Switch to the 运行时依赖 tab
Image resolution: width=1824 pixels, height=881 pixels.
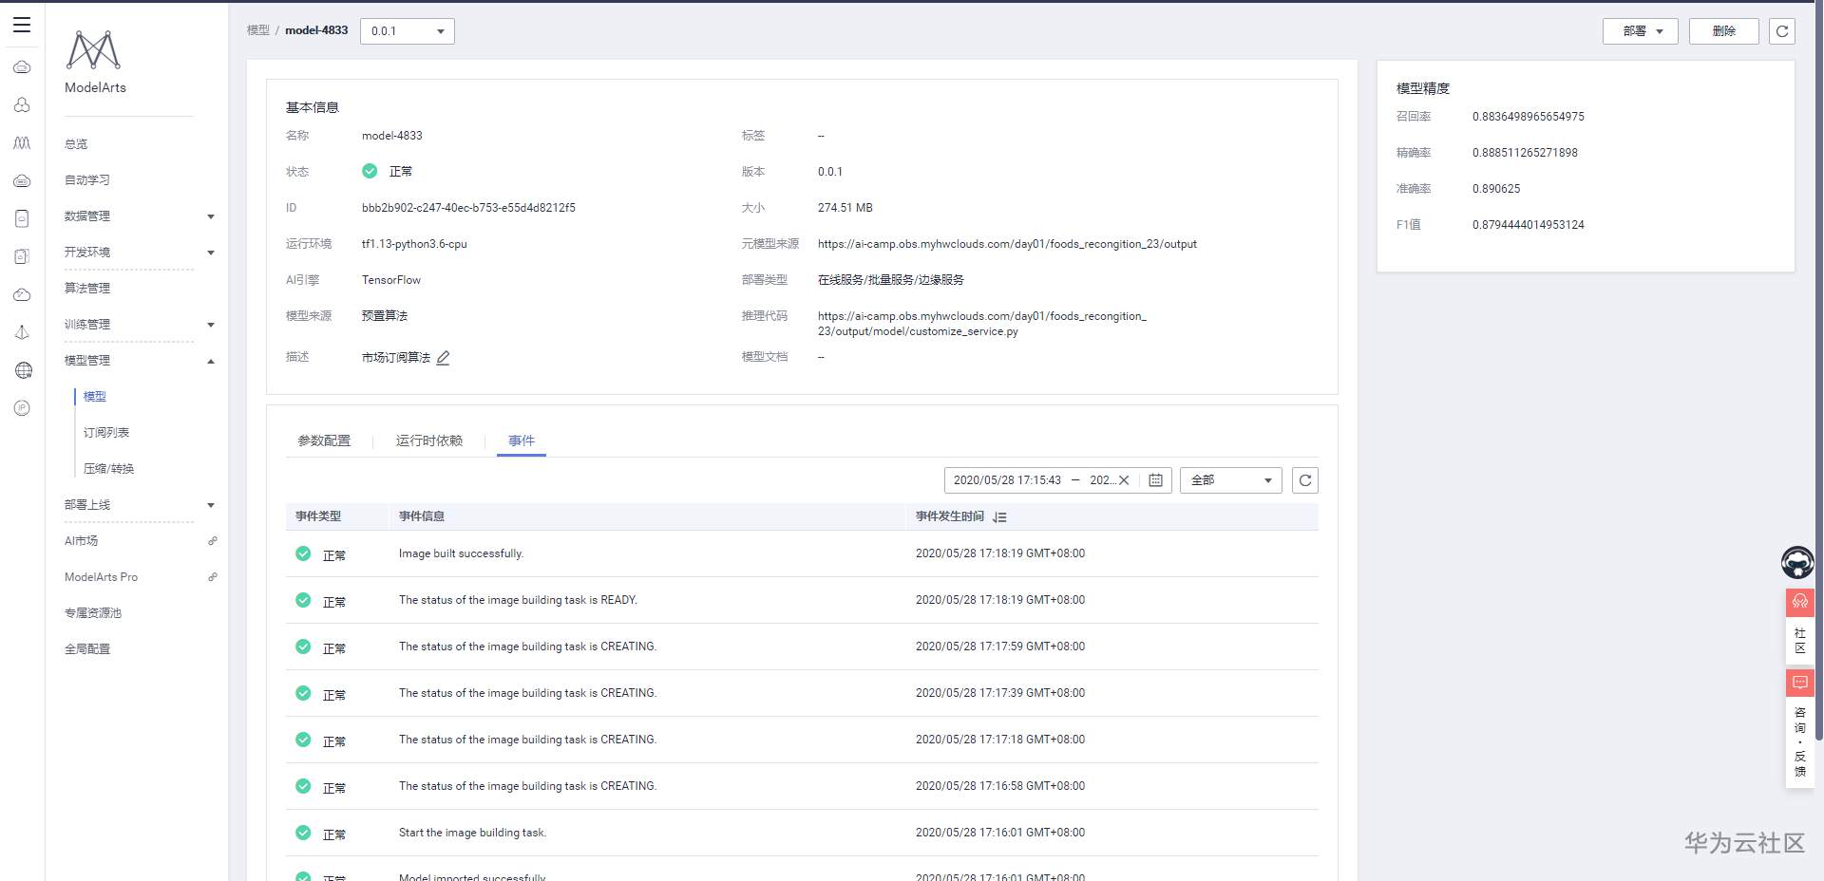429,440
